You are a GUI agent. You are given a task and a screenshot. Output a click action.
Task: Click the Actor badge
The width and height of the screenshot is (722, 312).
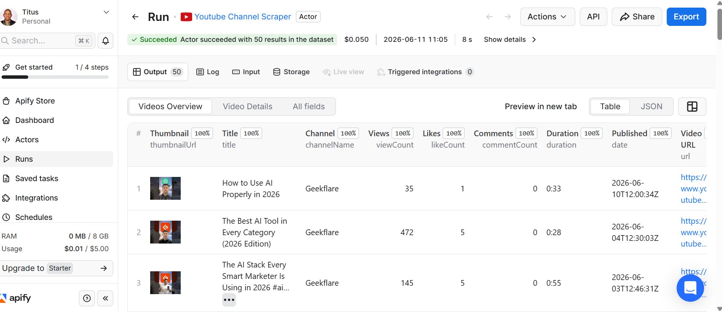tap(308, 17)
